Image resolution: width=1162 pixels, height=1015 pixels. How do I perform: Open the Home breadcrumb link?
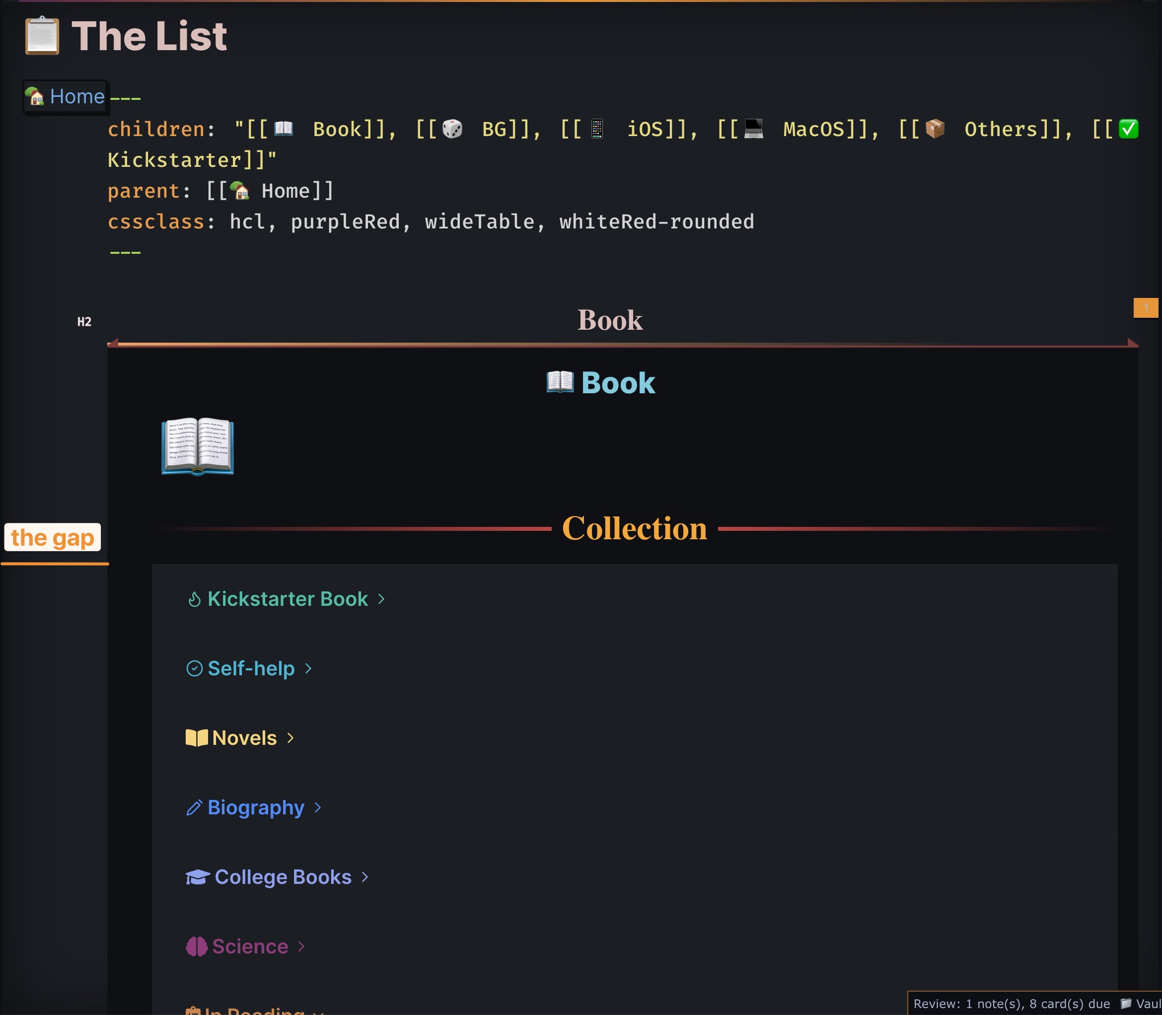(77, 97)
